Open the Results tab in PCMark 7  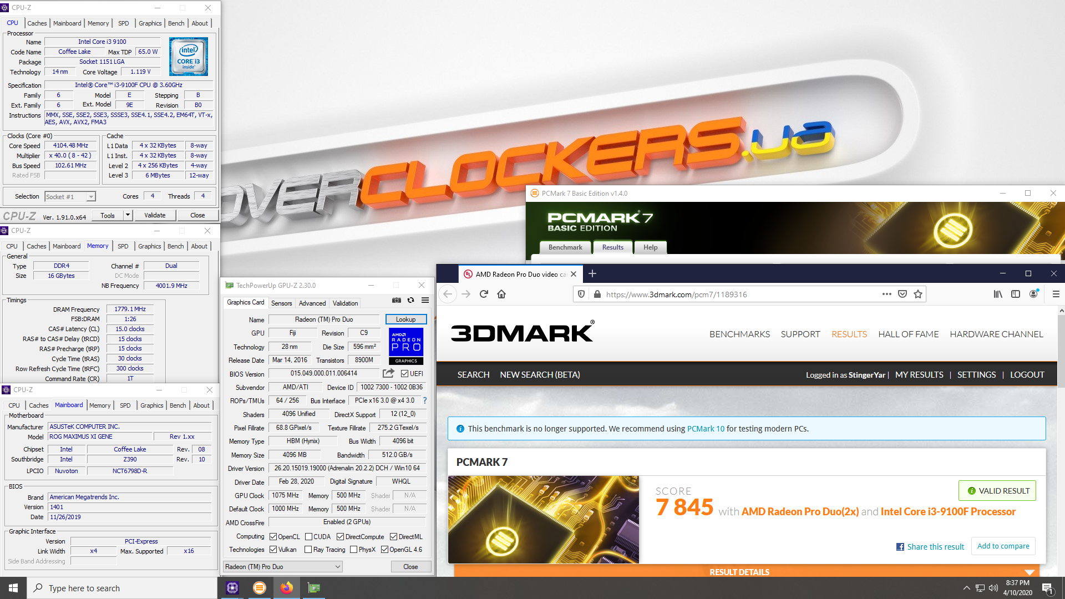click(x=613, y=247)
